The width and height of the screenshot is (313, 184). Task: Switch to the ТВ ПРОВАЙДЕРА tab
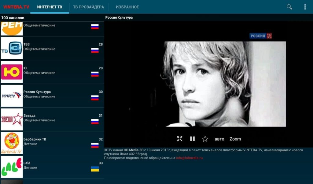point(88,6)
